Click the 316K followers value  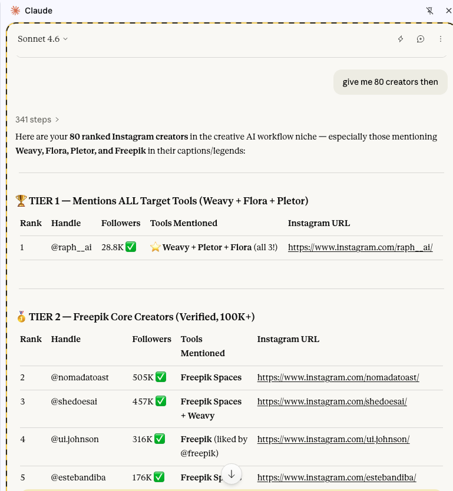[x=142, y=439]
